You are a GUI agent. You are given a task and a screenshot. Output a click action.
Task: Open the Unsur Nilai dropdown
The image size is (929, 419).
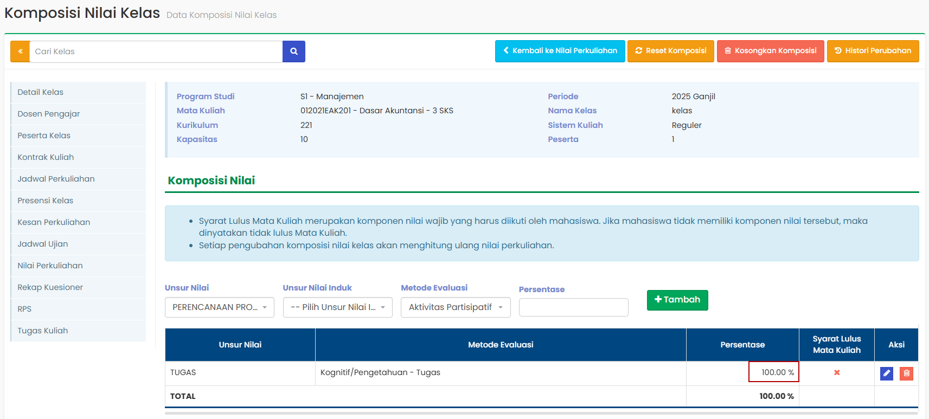click(x=219, y=307)
